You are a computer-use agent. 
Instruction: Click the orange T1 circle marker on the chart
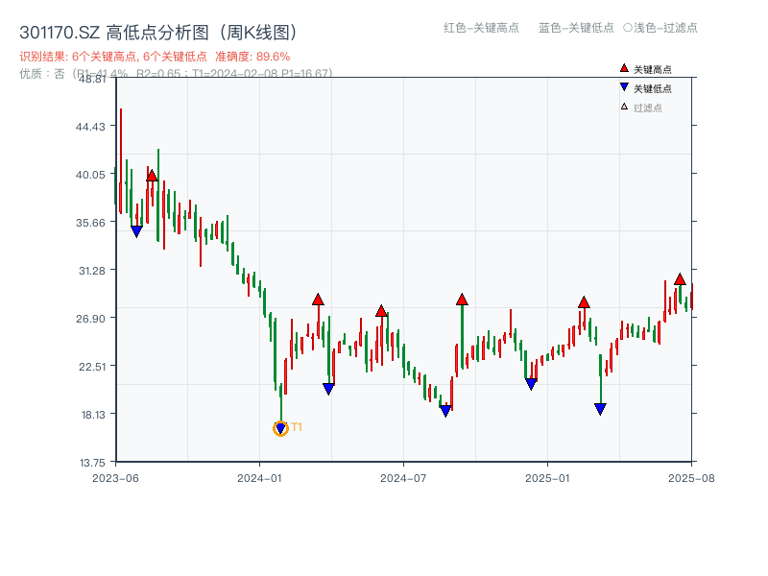pos(281,428)
